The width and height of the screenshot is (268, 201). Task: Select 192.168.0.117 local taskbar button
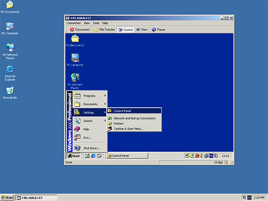(36, 198)
